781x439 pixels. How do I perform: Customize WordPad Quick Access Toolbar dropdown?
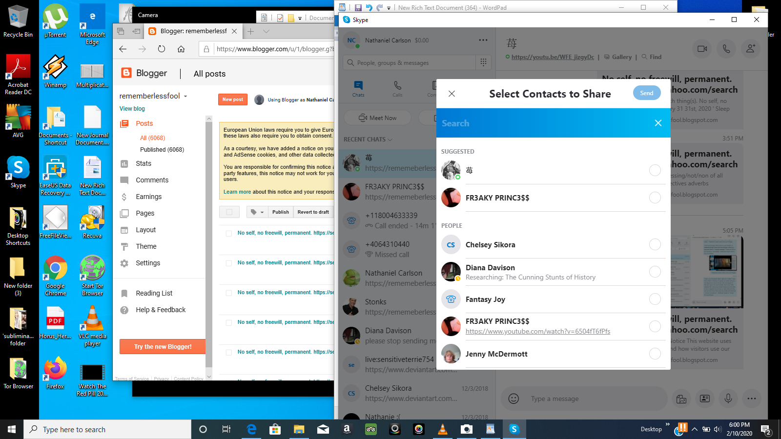point(389,8)
